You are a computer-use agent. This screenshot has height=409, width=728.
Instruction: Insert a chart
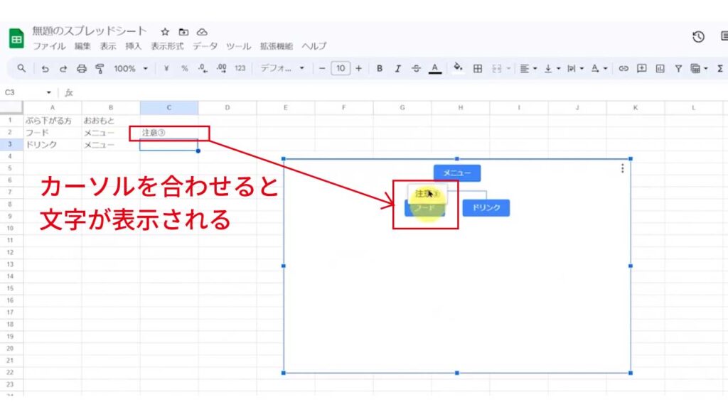[660, 69]
